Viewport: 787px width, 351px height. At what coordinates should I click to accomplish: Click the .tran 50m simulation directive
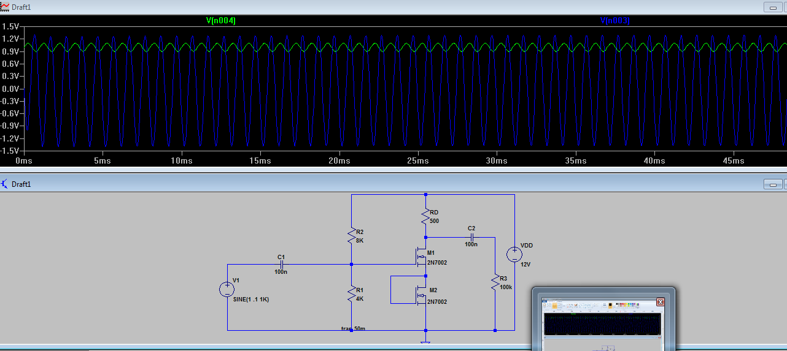(x=354, y=329)
